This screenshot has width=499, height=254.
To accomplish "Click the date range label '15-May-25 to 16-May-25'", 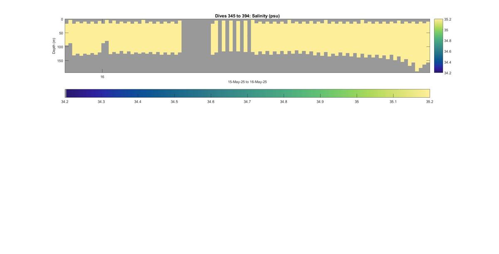I will [x=247, y=82].
